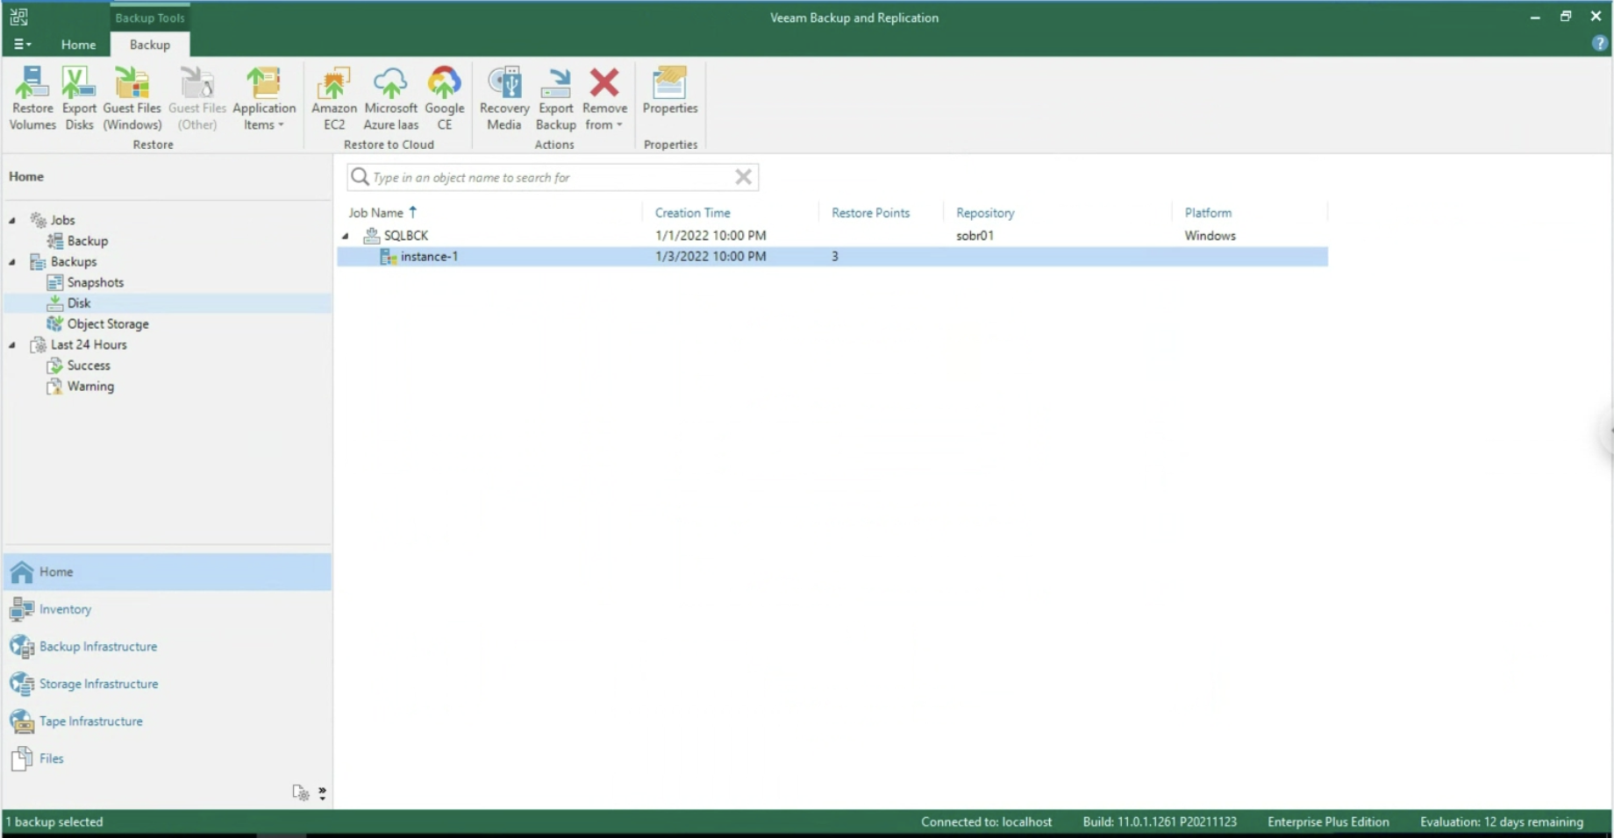Click the search field for object names
Image resolution: width=1614 pixels, height=838 pixels.
pyautogui.click(x=553, y=177)
